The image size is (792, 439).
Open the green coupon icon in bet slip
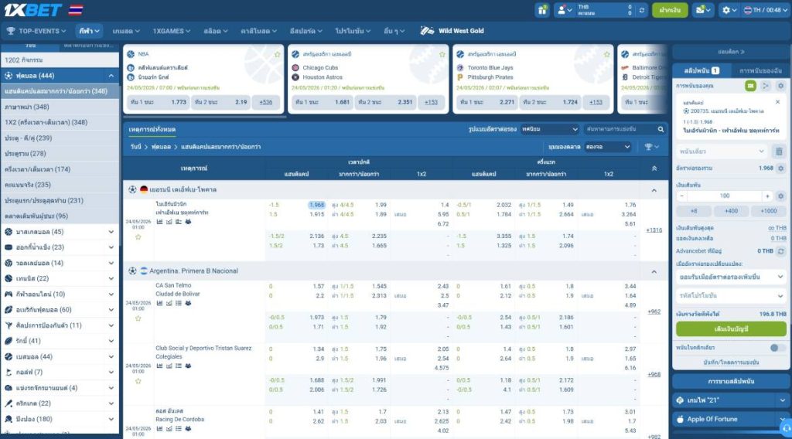tap(750, 86)
